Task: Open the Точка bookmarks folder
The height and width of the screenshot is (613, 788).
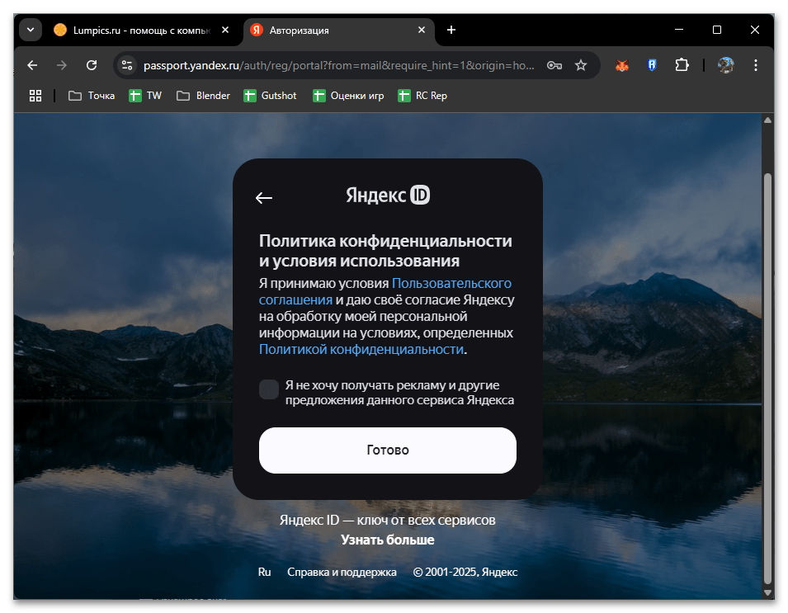Action: [92, 96]
